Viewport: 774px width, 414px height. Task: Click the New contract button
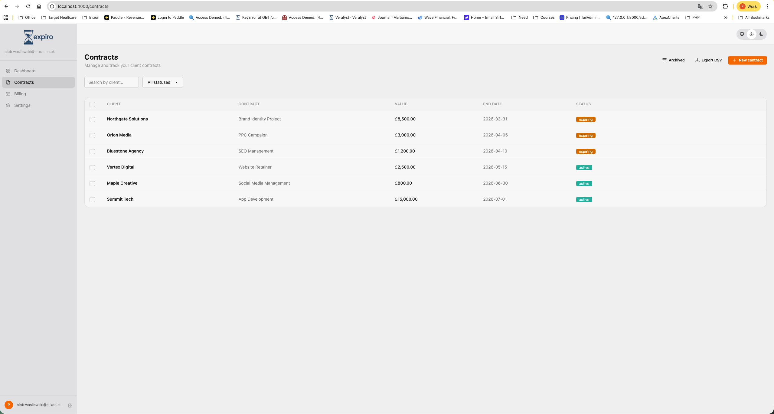tap(747, 60)
